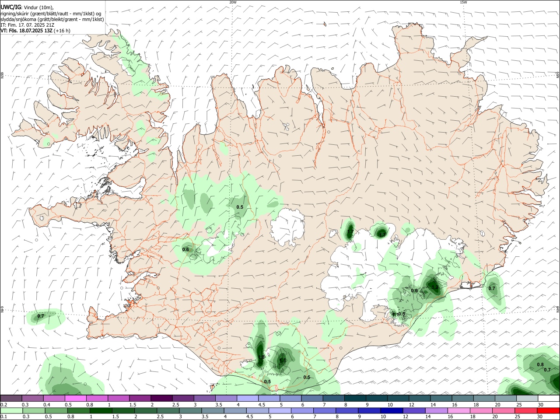Pick the light lavender 4 swatch in the purple scale
Screen dimensions: 560x420
pos(247,398)
